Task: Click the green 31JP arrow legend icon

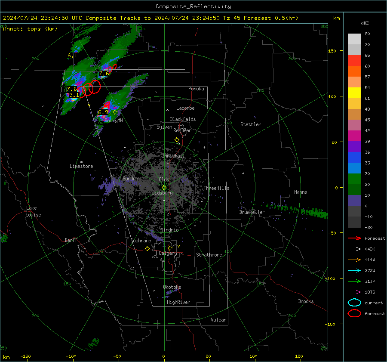Action: coord(354,281)
